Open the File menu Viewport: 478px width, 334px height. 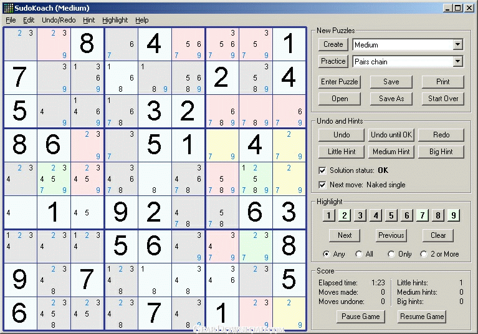pos(11,20)
